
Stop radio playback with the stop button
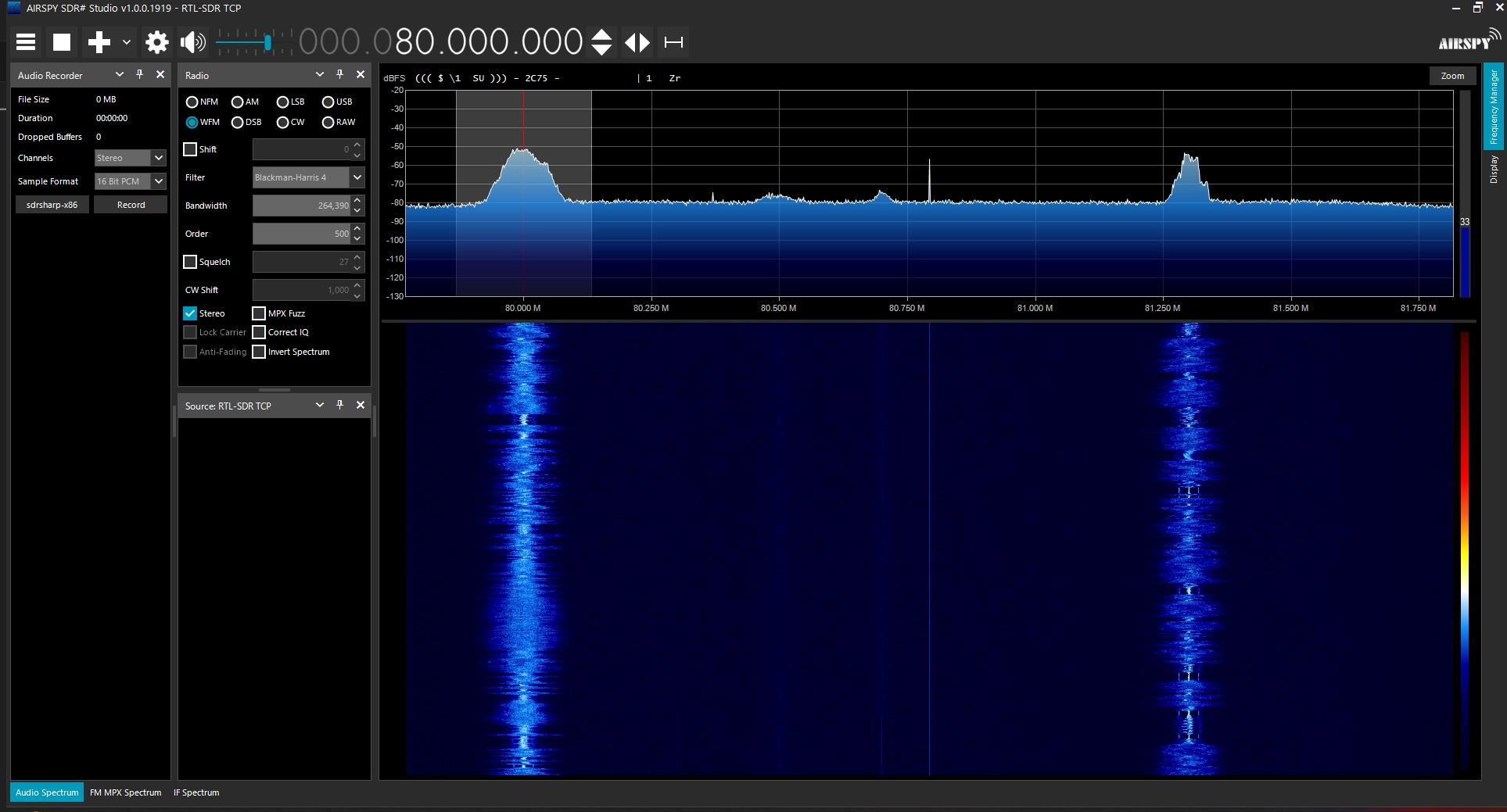tap(62, 42)
